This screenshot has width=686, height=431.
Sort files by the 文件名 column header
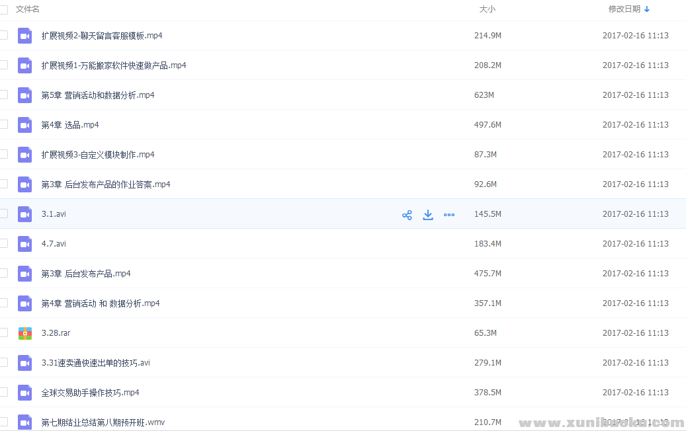coord(28,9)
